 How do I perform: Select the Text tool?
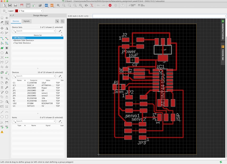7,53
